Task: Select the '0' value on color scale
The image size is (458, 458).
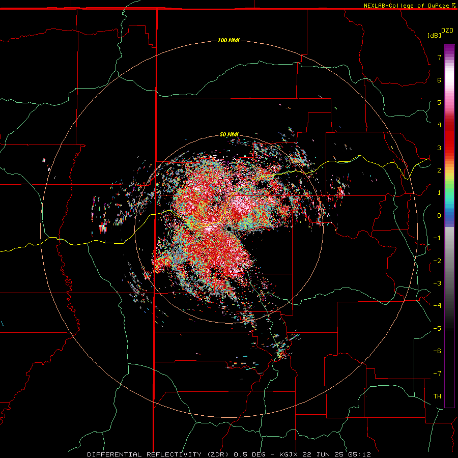Action: [439, 216]
